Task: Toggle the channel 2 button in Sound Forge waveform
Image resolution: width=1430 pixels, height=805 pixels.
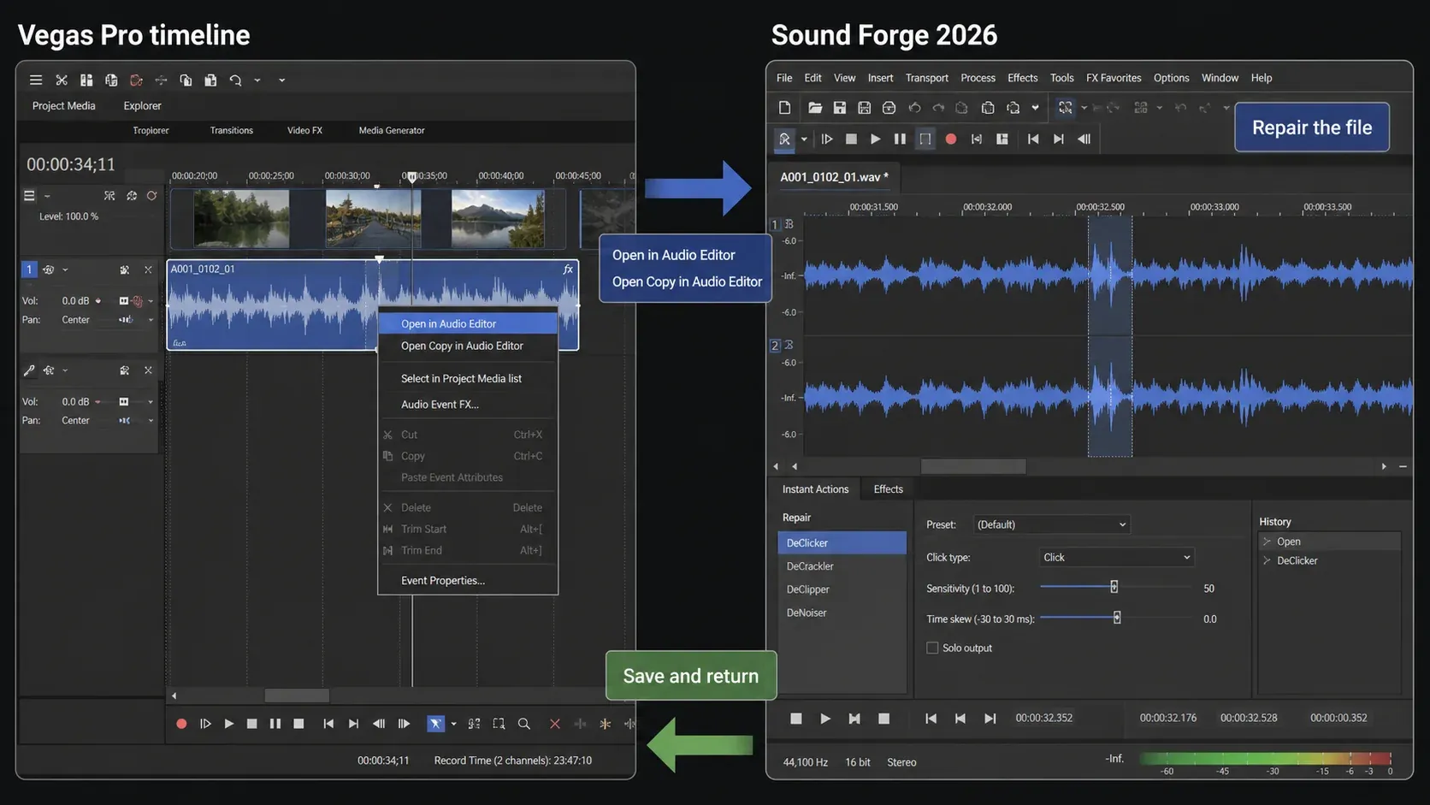Action: point(775,346)
